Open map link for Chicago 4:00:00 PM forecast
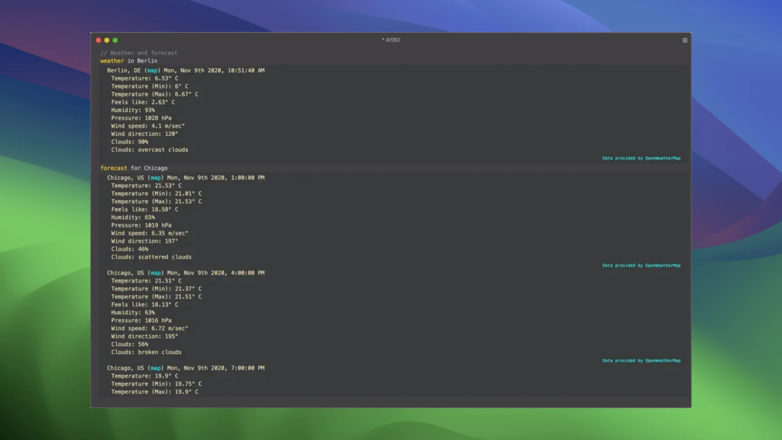 [156, 273]
